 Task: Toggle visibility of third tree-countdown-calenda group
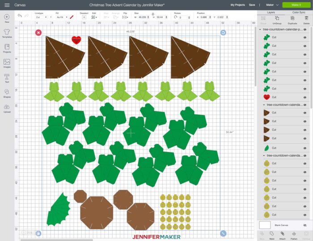click(x=305, y=156)
